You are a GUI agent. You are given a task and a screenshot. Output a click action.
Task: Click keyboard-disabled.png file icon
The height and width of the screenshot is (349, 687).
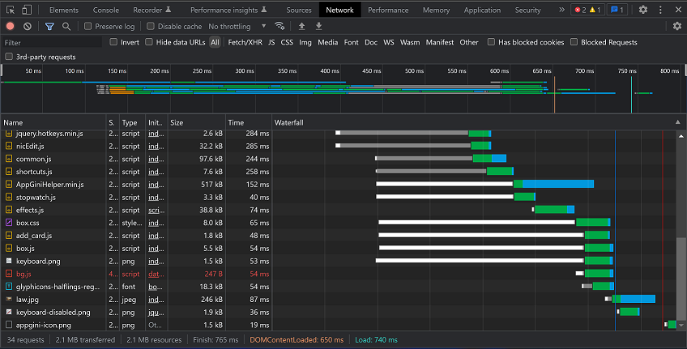(x=9, y=312)
